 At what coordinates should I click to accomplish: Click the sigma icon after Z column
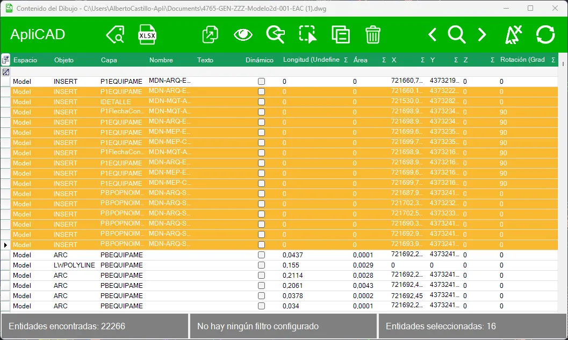pos(492,60)
